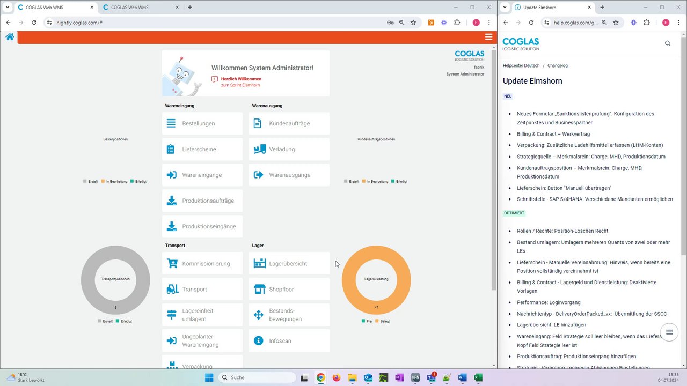Open the Lagereinheit umlagern tile

click(x=202, y=315)
